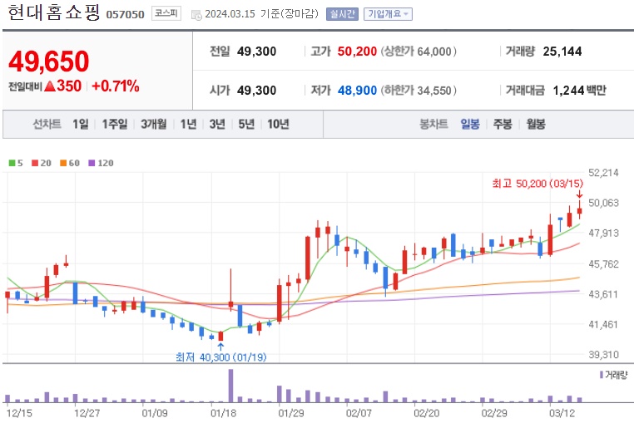
Task: Click the 52,214 price axis label
Action: (603, 173)
